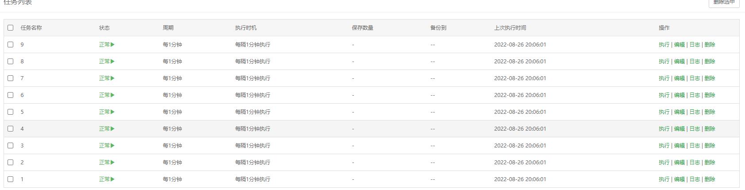745x190 pixels.
Task: Open 编辑 for task 8
Action: [x=679, y=62]
